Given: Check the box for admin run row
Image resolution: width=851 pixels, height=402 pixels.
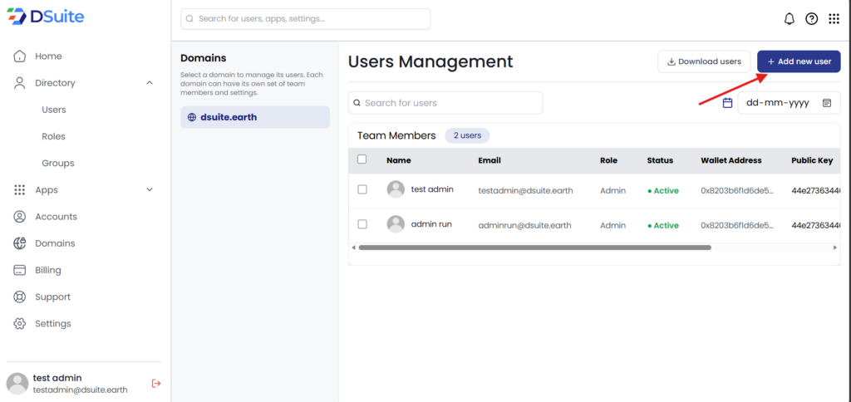Looking at the screenshot, I should tap(362, 224).
